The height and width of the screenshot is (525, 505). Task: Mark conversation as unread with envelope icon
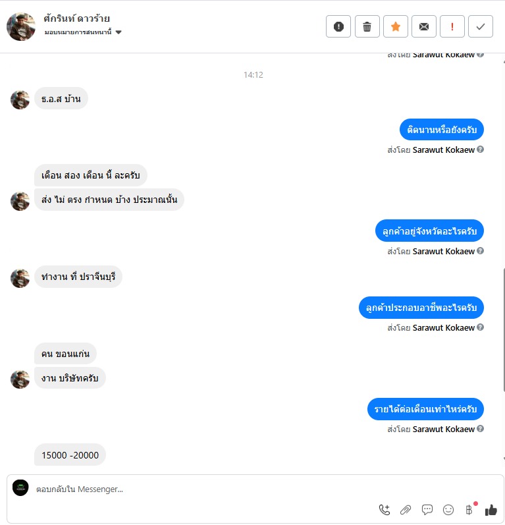coord(424,26)
